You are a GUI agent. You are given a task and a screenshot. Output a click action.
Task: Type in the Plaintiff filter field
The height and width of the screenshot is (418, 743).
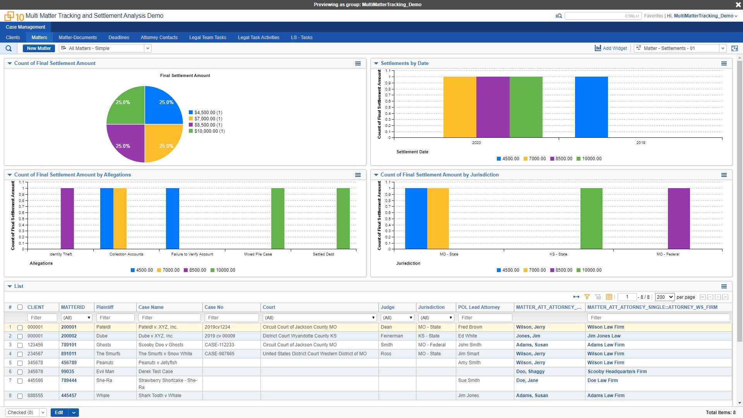coord(115,317)
